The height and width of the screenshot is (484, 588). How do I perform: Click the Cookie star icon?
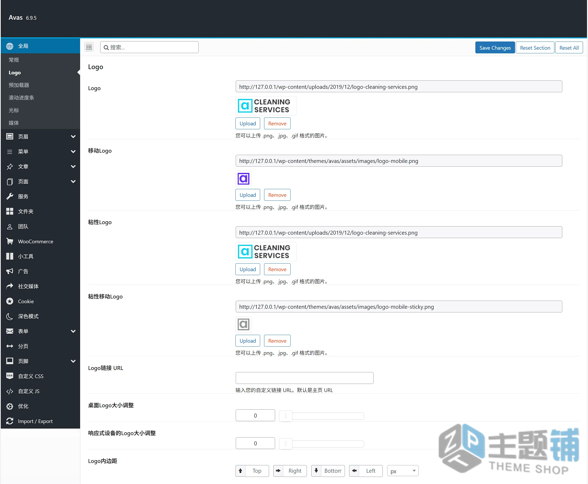[x=10, y=301]
